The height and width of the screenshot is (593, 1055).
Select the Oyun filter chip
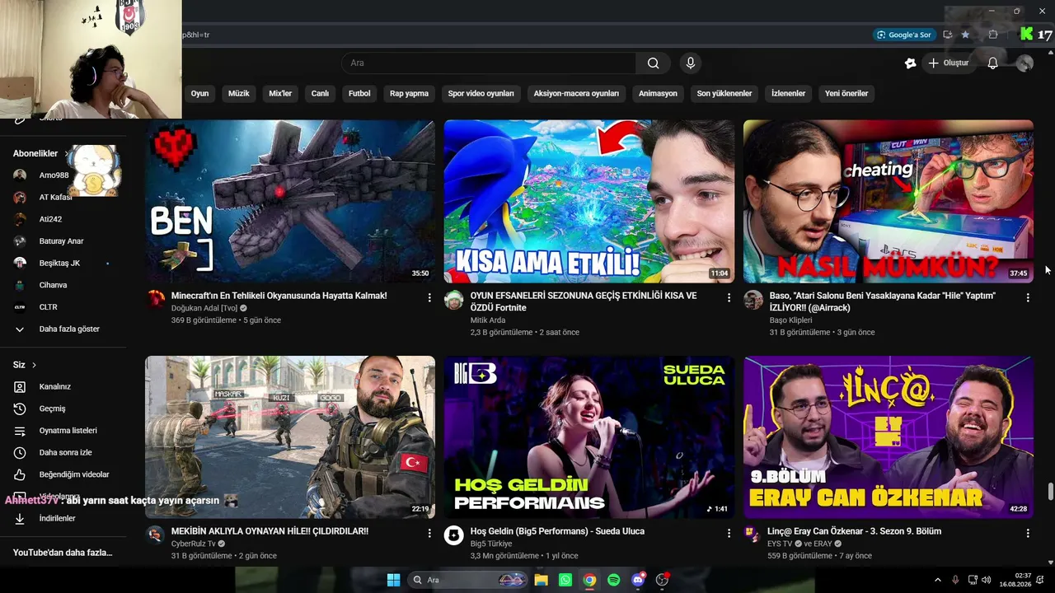tap(199, 94)
